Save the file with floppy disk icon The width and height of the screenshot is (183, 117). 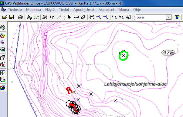pos(12,17)
